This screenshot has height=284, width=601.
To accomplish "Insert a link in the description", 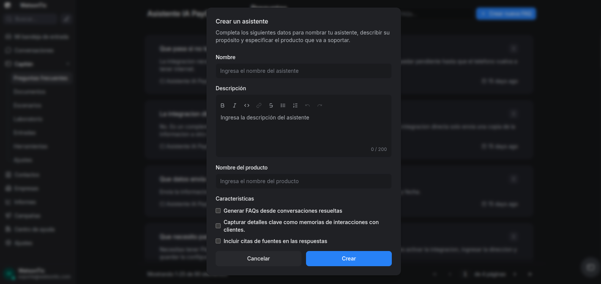I will [x=259, y=105].
